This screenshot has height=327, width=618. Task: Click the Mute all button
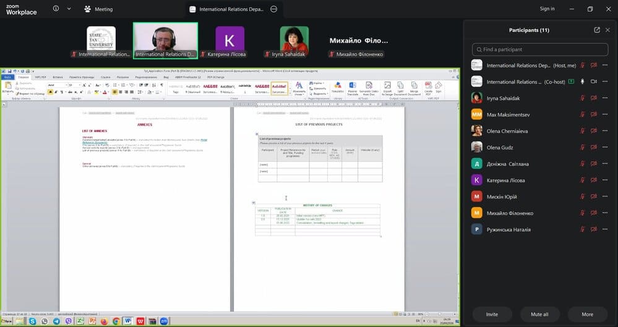coord(539,315)
